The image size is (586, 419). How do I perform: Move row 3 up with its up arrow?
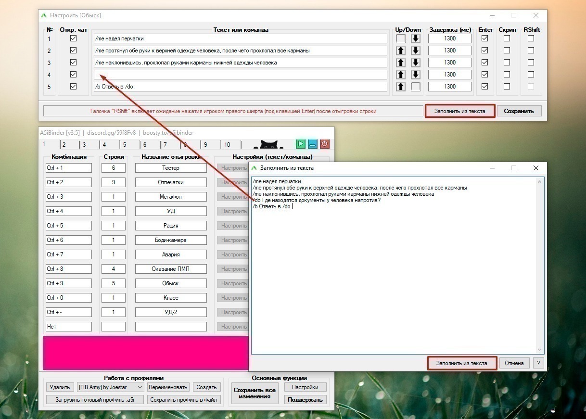(400, 63)
